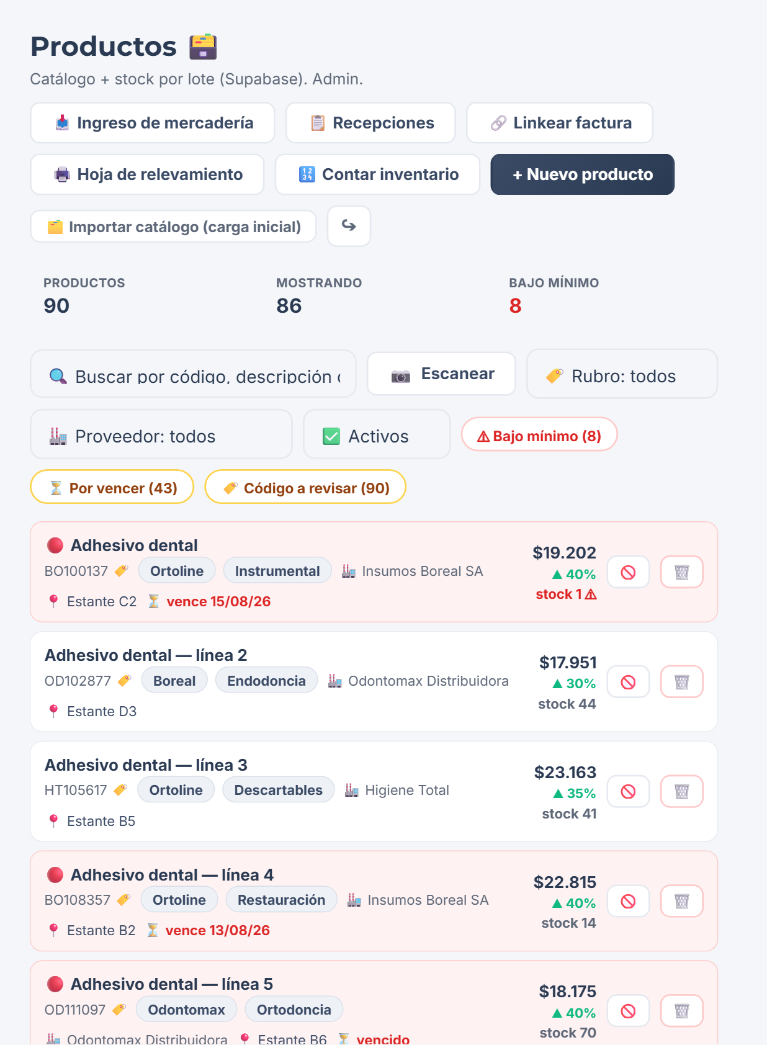This screenshot has height=1045, width=767.
Task: Click the tag icon next to code OD102877
Action: (x=125, y=681)
